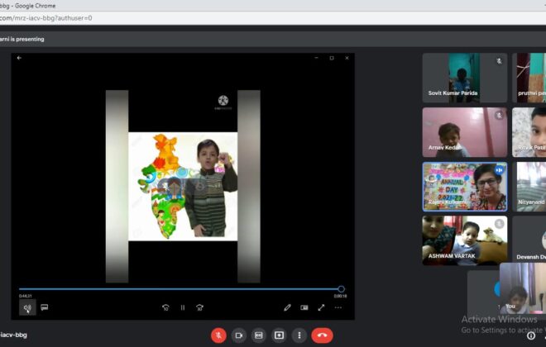Open the volume control in the video player
Viewport: 546px width, 347px height.
(x=27, y=307)
